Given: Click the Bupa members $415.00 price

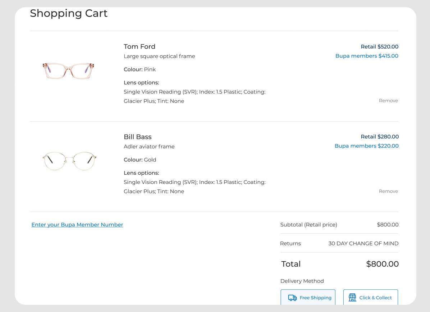Looking at the screenshot, I should (367, 56).
